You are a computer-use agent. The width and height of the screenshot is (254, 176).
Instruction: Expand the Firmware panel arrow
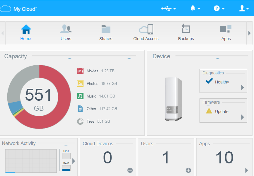point(243,117)
